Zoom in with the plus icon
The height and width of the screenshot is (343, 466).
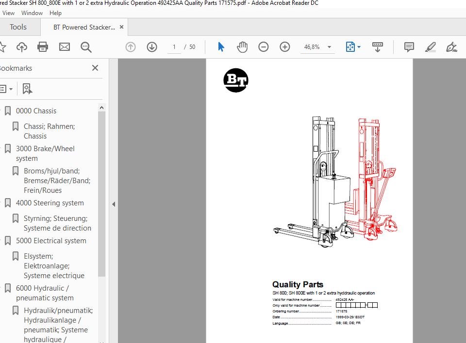pos(285,47)
